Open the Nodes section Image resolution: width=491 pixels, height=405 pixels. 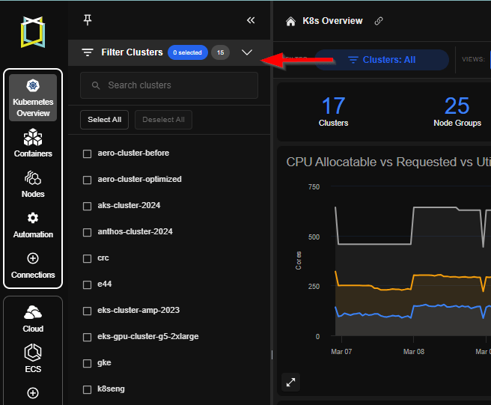coord(33,184)
